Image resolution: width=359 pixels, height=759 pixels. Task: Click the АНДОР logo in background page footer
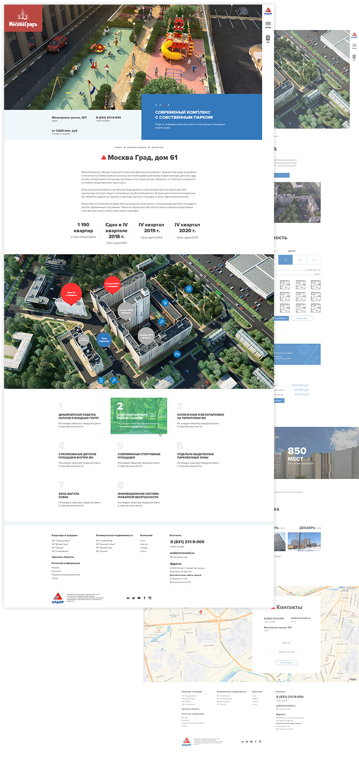pos(186,743)
